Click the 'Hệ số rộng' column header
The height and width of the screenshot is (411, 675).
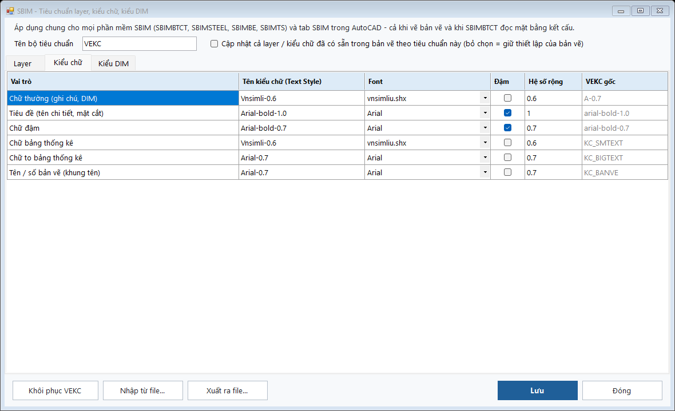tap(554, 82)
